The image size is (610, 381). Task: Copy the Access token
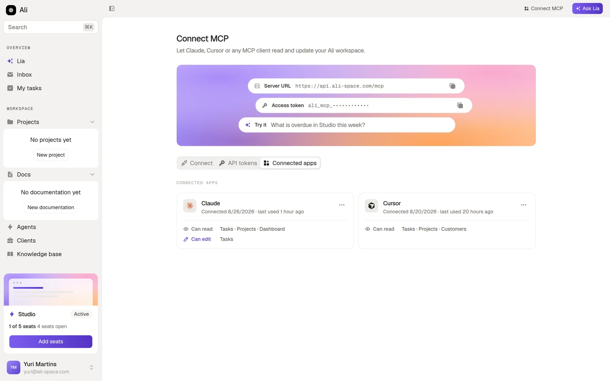click(460, 105)
